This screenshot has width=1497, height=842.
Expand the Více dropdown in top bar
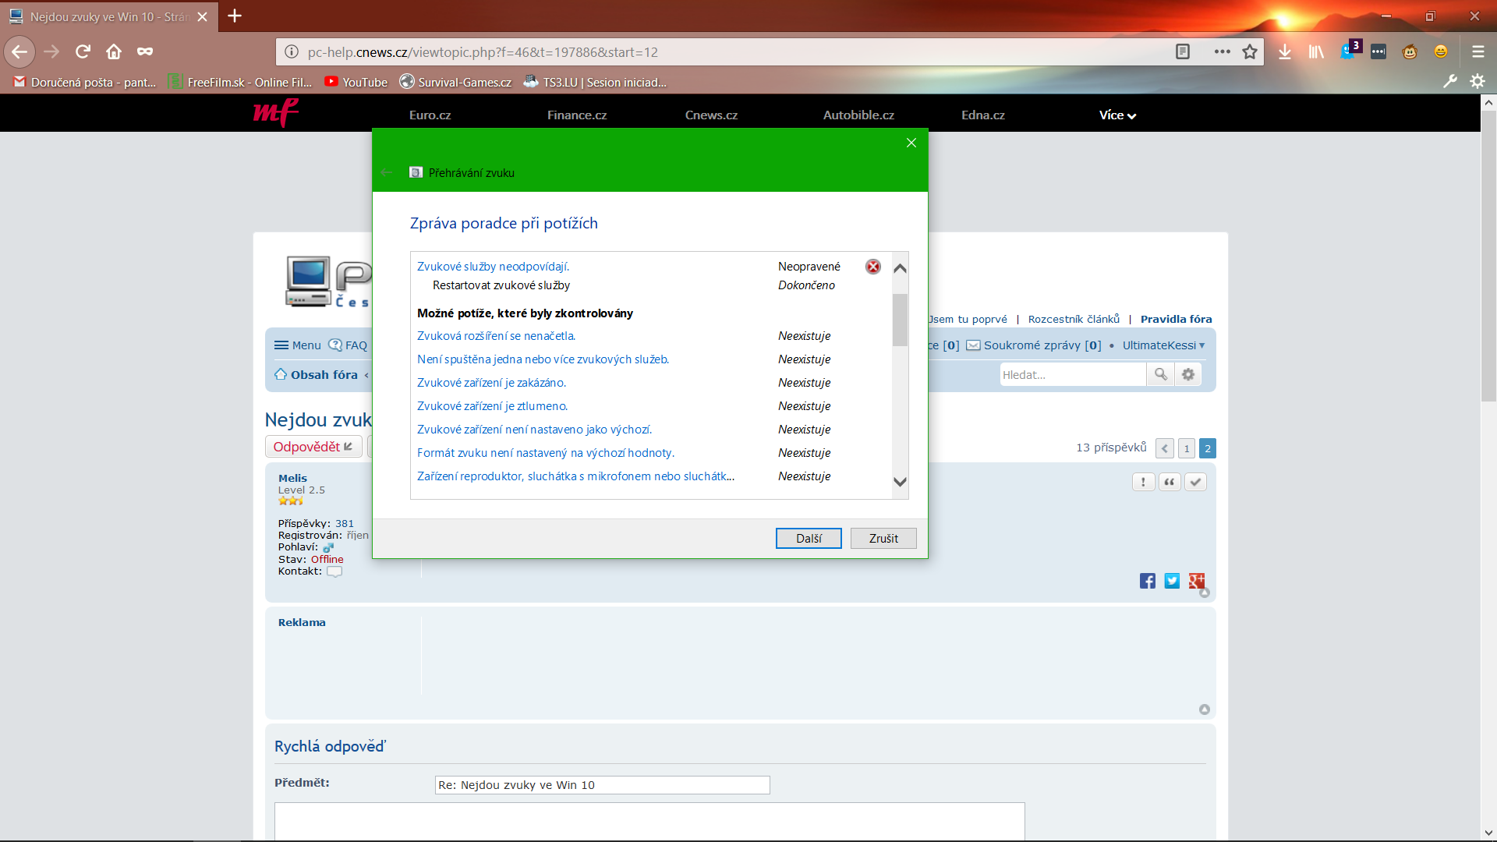coord(1117,115)
